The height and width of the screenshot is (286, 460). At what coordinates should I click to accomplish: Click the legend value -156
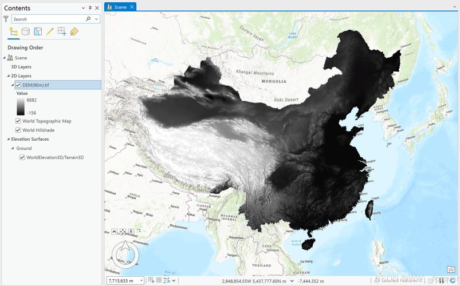(31, 113)
